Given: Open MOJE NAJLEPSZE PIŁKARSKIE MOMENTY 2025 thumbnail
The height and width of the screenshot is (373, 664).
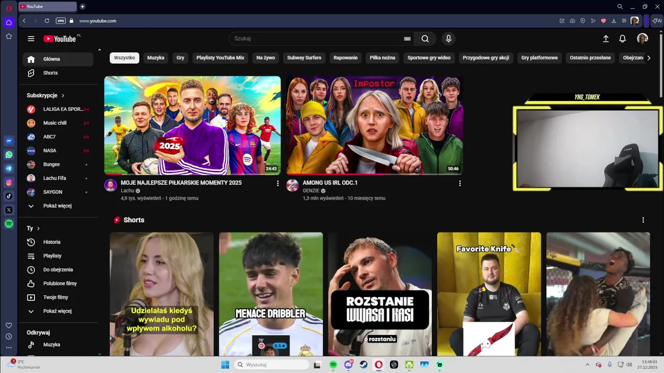Looking at the screenshot, I should coord(192,125).
